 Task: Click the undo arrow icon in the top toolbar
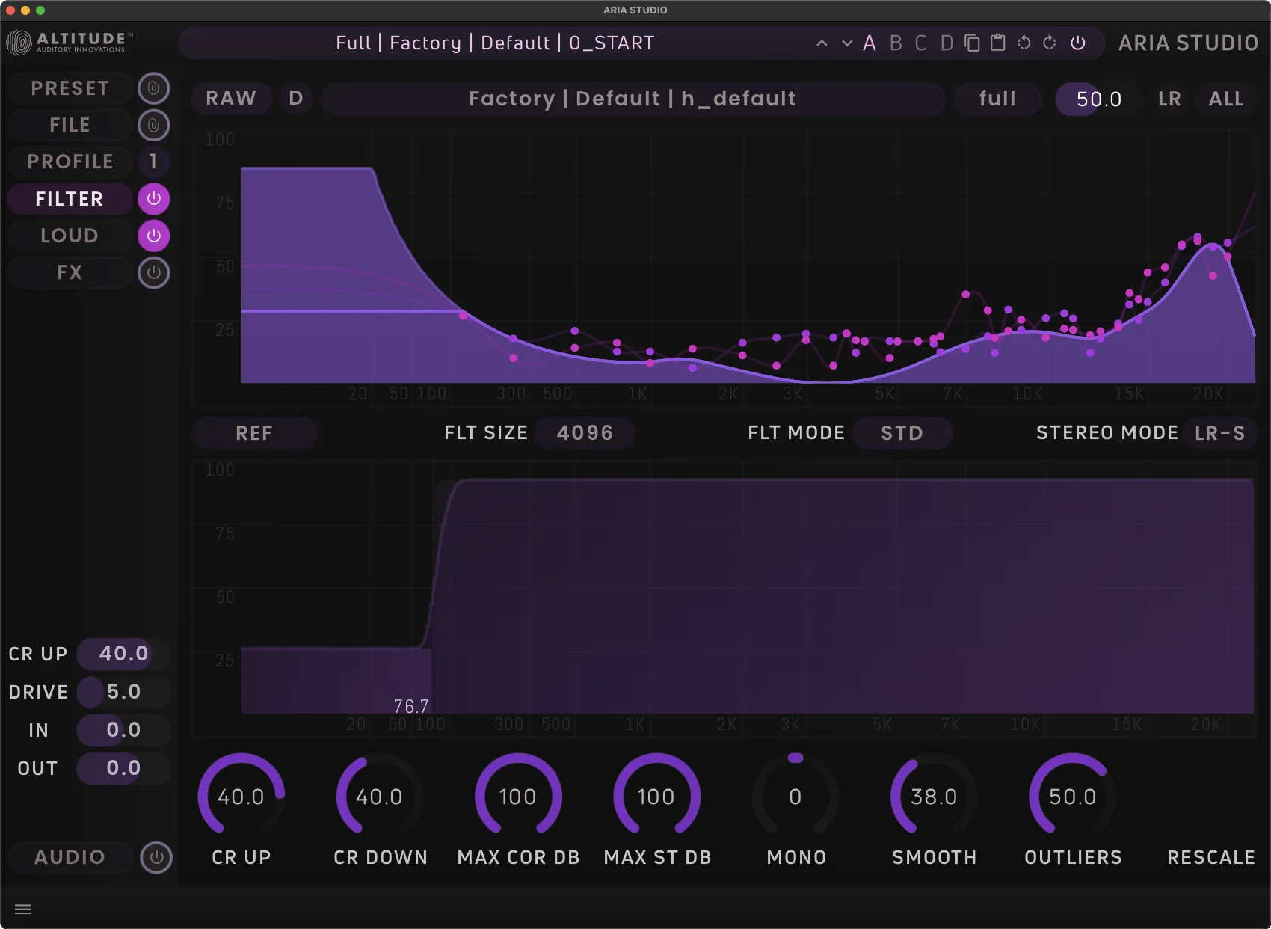click(1023, 43)
